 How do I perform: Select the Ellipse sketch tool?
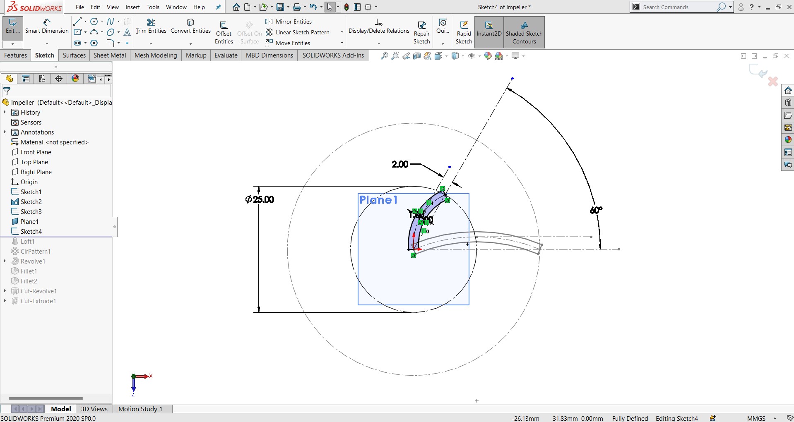[x=111, y=32]
